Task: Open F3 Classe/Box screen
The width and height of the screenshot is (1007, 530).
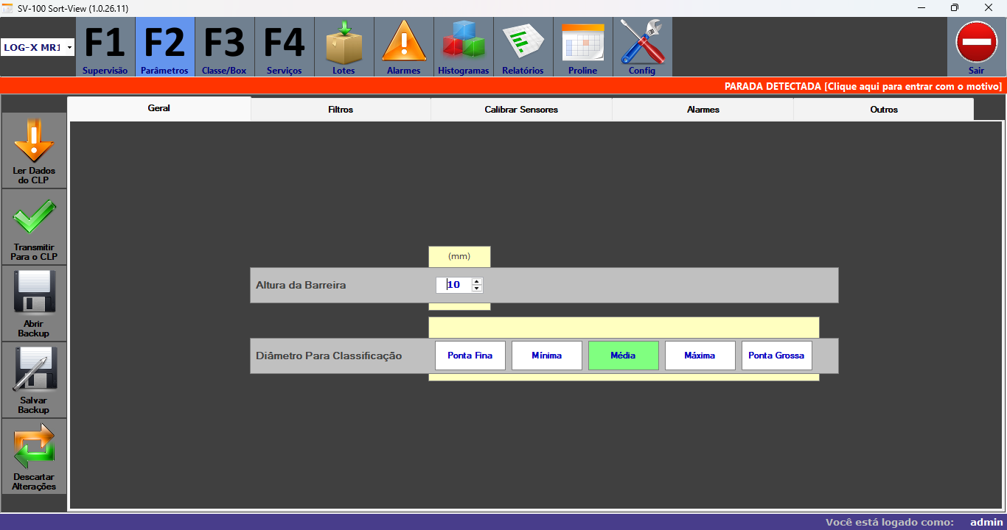Action: coord(224,47)
